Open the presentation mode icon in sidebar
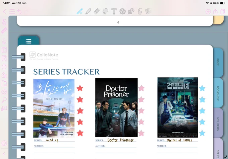Image resolution: width=228 pixels, height=159 pixels. [4, 108]
